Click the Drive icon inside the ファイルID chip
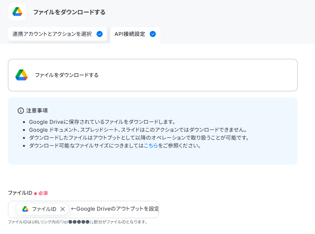This screenshot has height=234, width=315. pyautogui.click(x=25, y=209)
